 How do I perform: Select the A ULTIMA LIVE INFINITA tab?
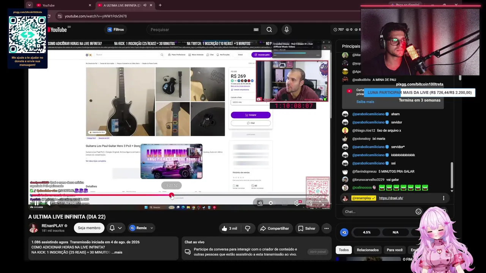(x=122, y=5)
